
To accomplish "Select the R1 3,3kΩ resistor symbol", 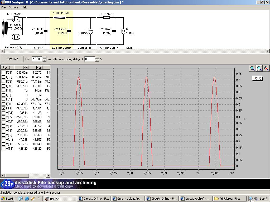I will 107,18.
